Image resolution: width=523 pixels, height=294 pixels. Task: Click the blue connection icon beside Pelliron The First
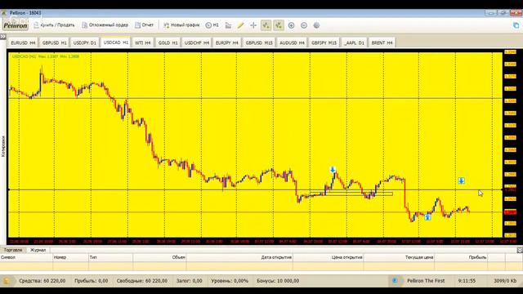pos(395,281)
